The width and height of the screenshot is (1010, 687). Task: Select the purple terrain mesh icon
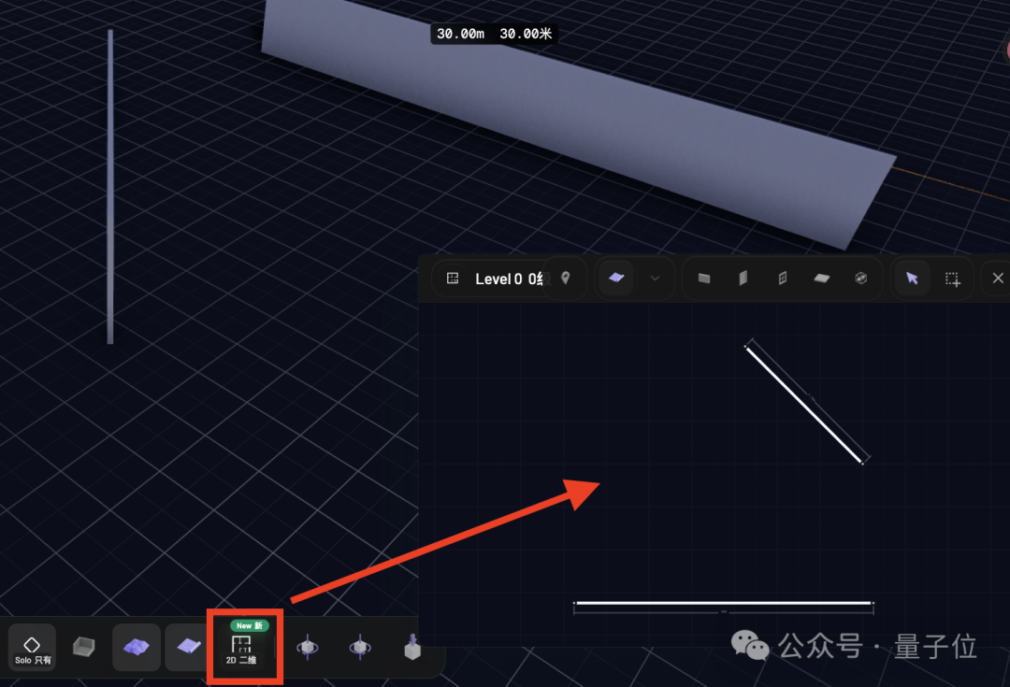click(x=137, y=647)
